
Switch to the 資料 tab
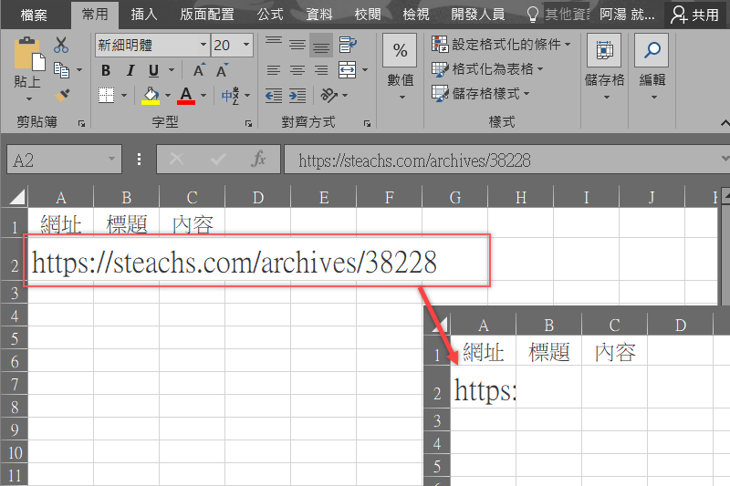coord(318,15)
